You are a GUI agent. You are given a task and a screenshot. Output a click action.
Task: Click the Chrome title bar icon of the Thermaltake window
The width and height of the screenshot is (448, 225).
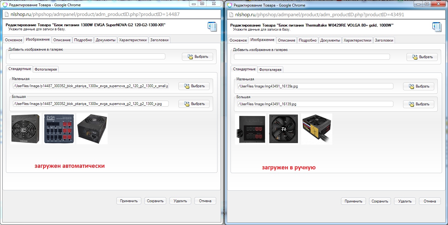(x=229, y=5)
